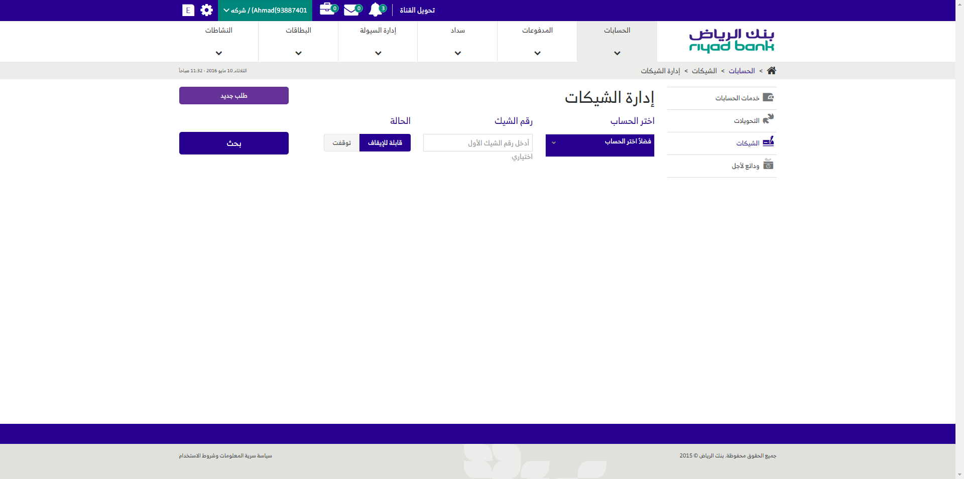Click the ودائع لأجل deposits icon

coord(768,165)
